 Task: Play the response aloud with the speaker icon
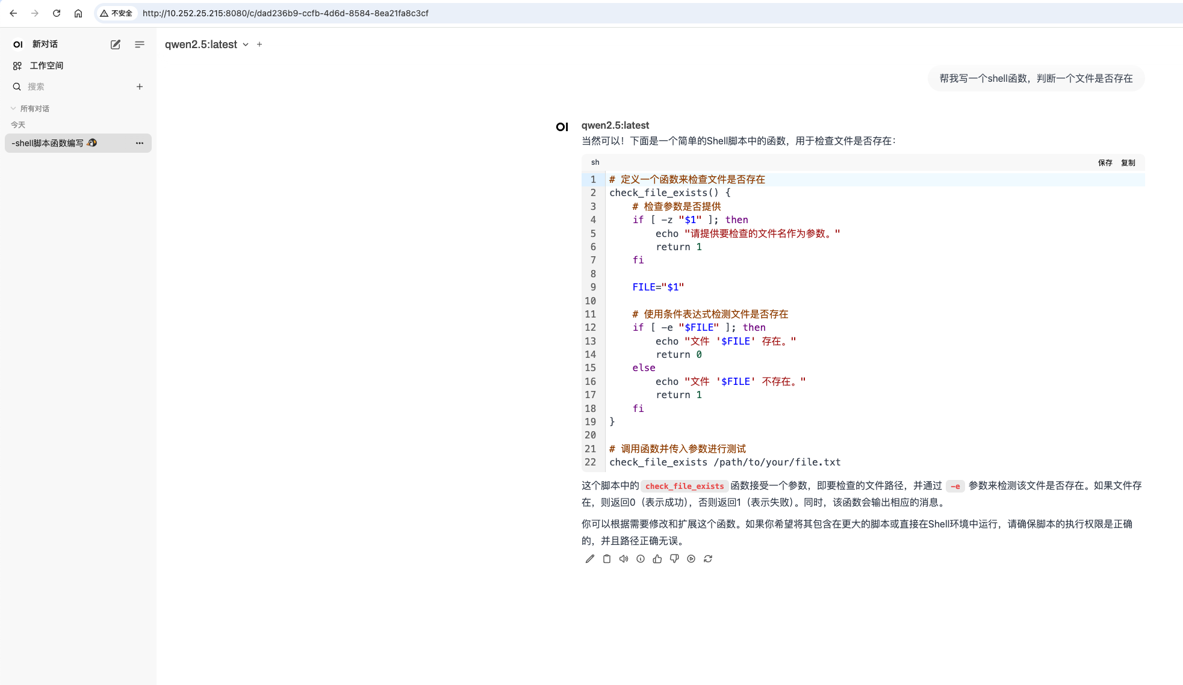tap(623, 559)
